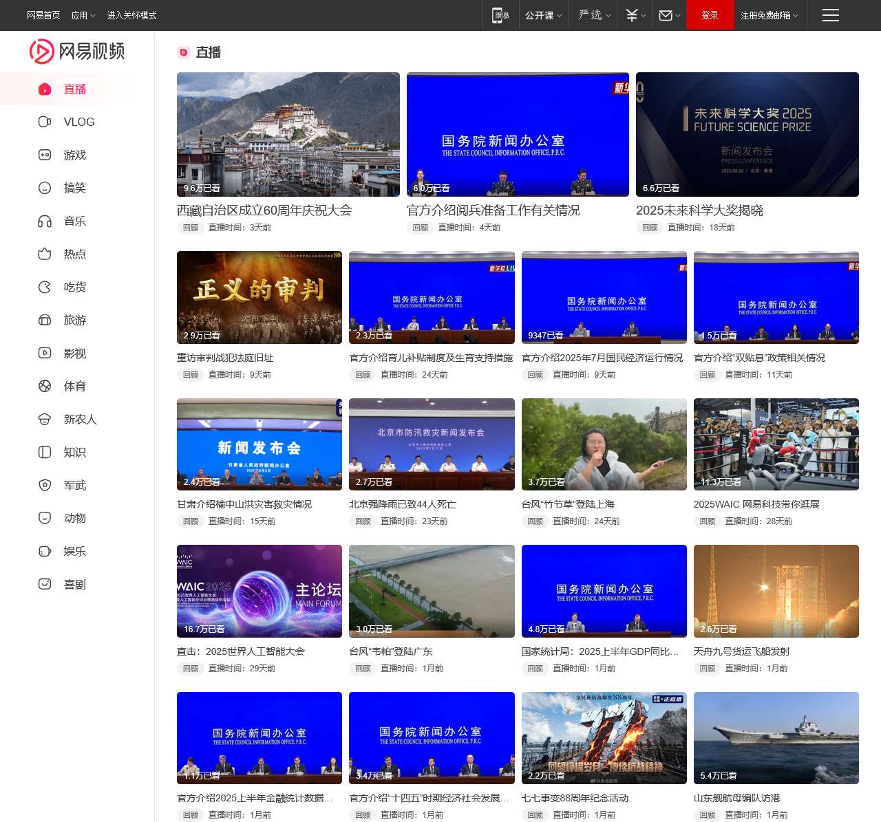This screenshot has height=822, width=881.
Task: Expand the 公开课 dropdown
Action: coord(543,15)
